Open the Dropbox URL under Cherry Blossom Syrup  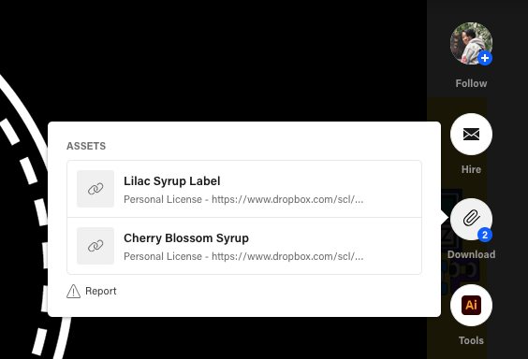coord(287,256)
